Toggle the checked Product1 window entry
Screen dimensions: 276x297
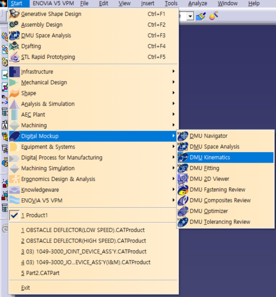[x=93, y=215]
